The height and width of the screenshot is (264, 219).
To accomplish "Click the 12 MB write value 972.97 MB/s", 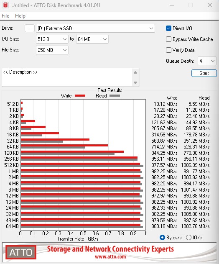I will (164, 196).
